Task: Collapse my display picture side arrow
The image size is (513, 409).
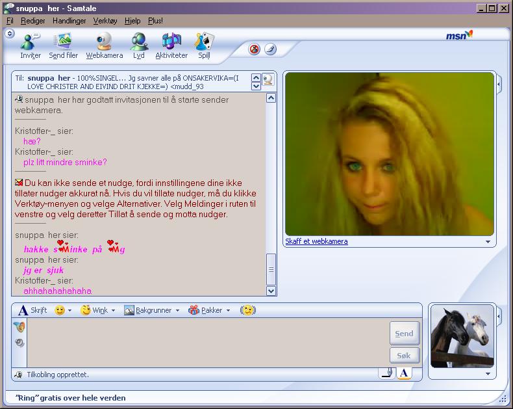Action: click(499, 316)
